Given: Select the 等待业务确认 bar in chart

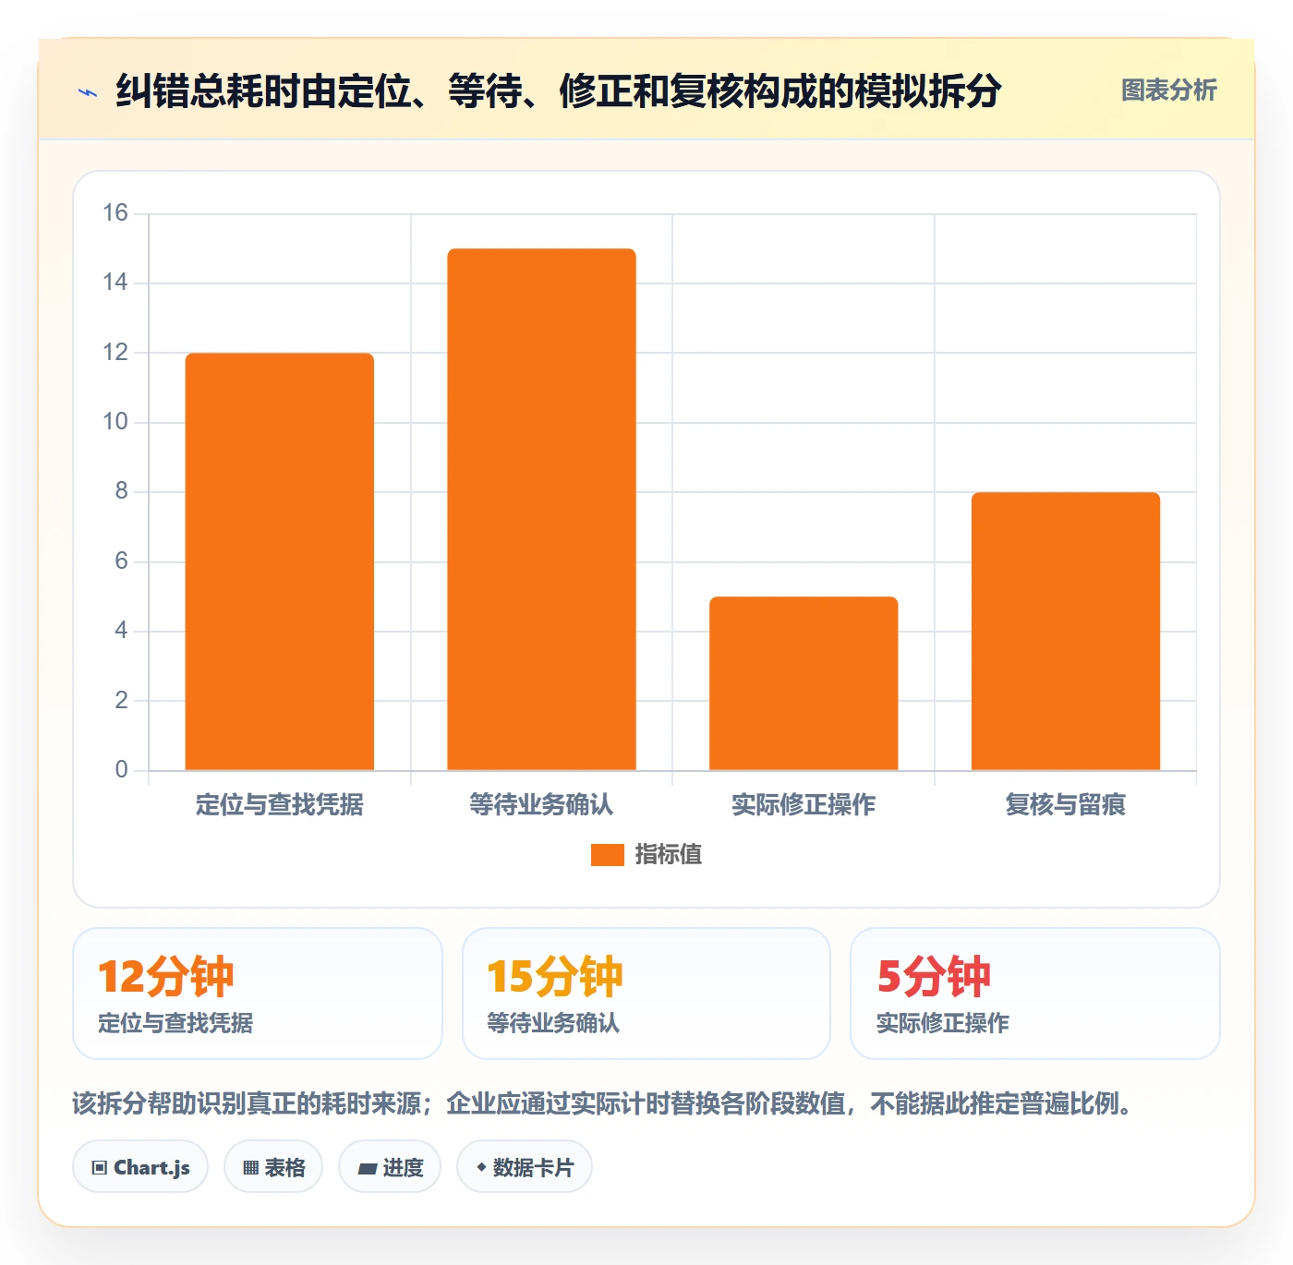Looking at the screenshot, I should [541, 509].
